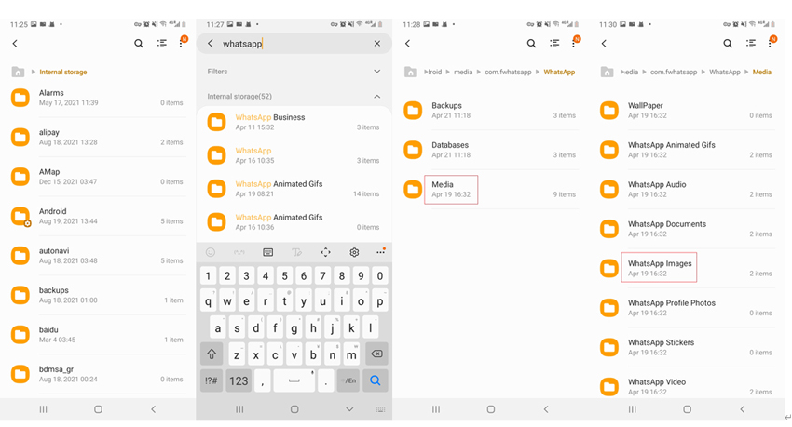The width and height of the screenshot is (792, 427).
Task: Clear the whatsapp search text with X
Action: [x=376, y=44]
